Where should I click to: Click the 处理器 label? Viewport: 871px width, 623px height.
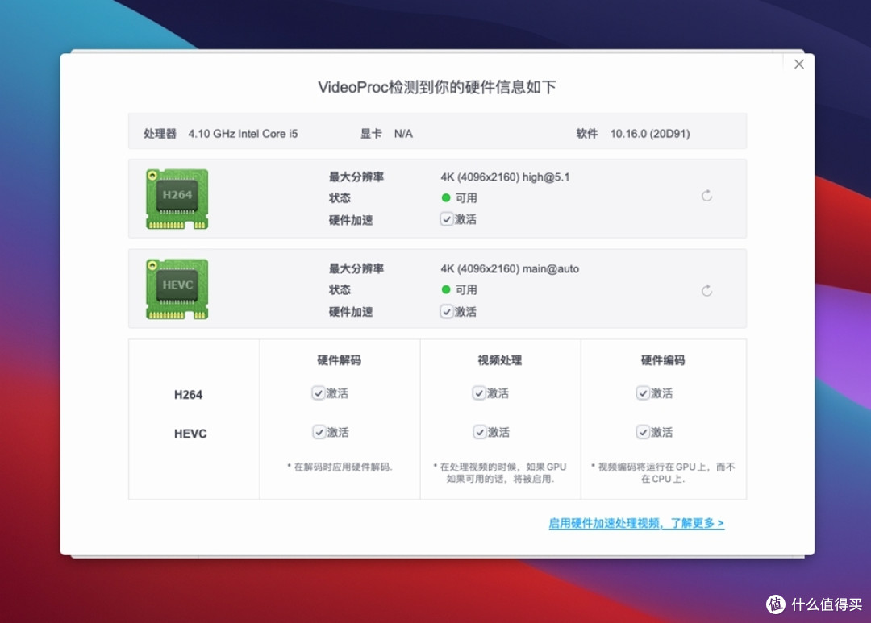160,134
